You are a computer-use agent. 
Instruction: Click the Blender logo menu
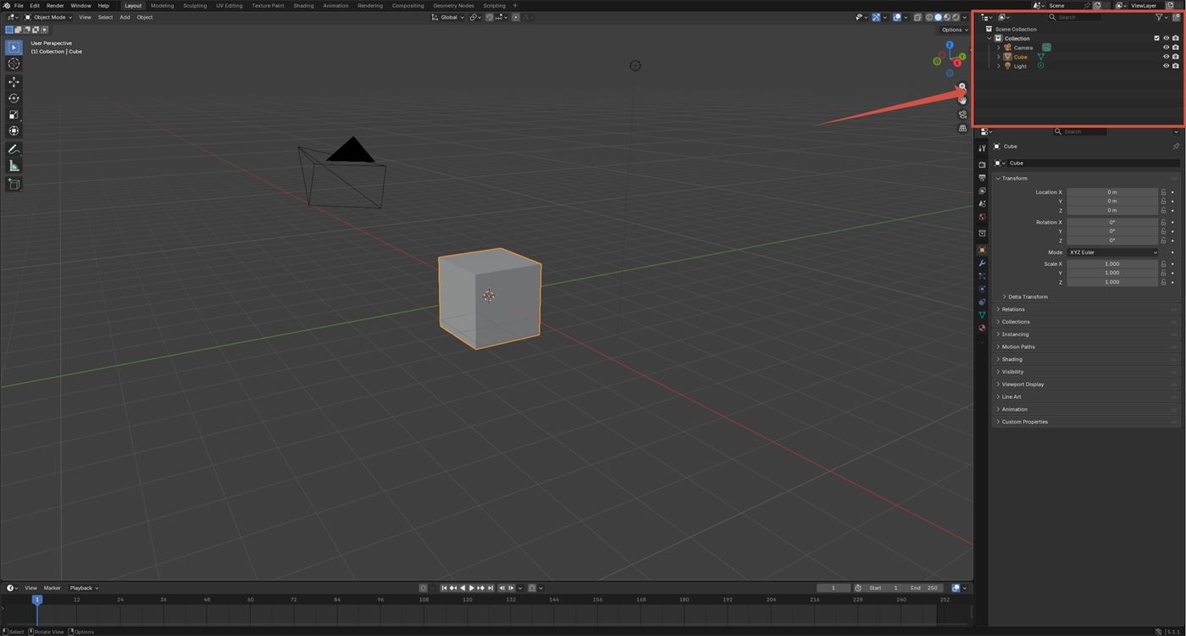[7, 5]
